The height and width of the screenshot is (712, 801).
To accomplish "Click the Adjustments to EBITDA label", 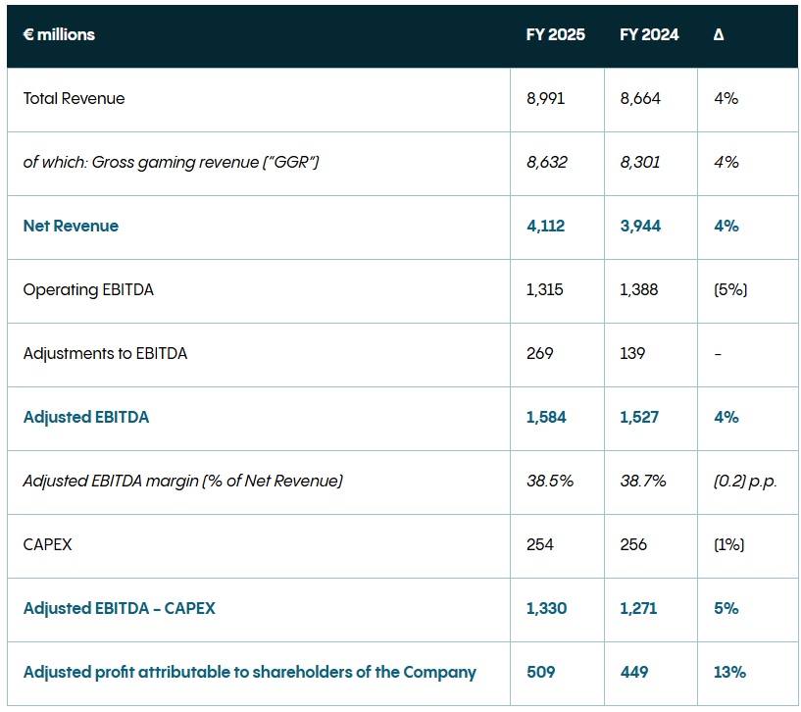I will click(x=105, y=353).
